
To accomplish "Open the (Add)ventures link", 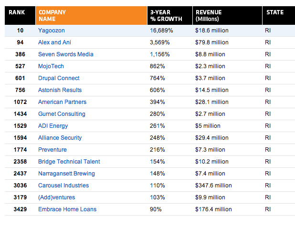I will coord(56,197).
